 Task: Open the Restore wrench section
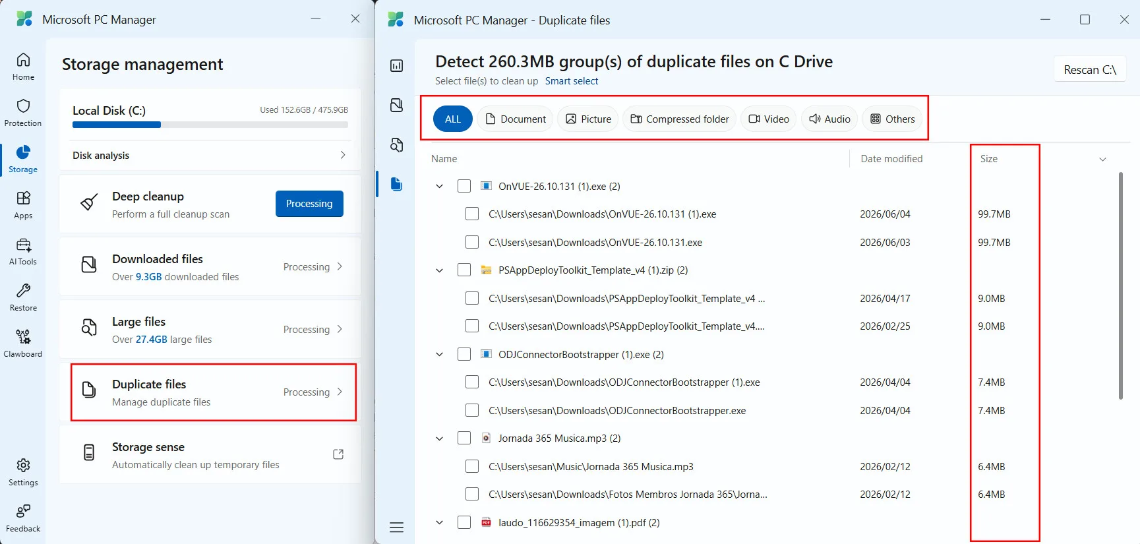pos(23,297)
